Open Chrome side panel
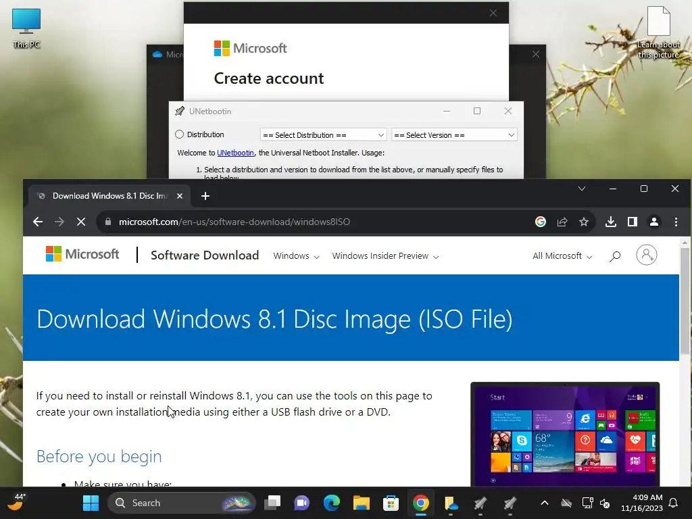 pyautogui.click(x=633, y=222)
